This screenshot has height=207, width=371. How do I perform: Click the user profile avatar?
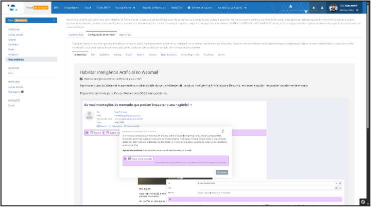[333, 8]
